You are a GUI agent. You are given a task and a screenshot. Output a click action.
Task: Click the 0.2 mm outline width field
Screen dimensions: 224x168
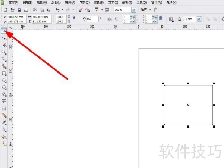(189, 19)
